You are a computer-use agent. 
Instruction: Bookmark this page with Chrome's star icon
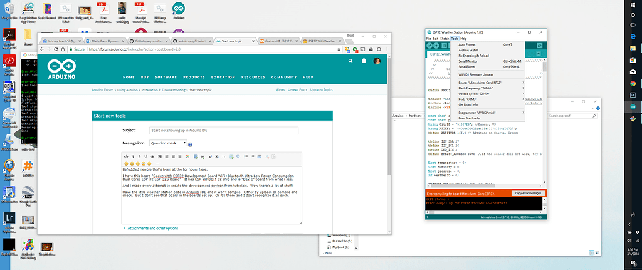click(x=339, y=49)
